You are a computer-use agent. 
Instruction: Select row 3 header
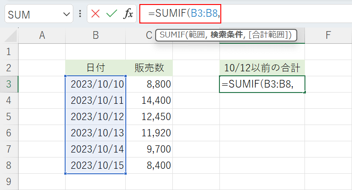pos(9,84)
